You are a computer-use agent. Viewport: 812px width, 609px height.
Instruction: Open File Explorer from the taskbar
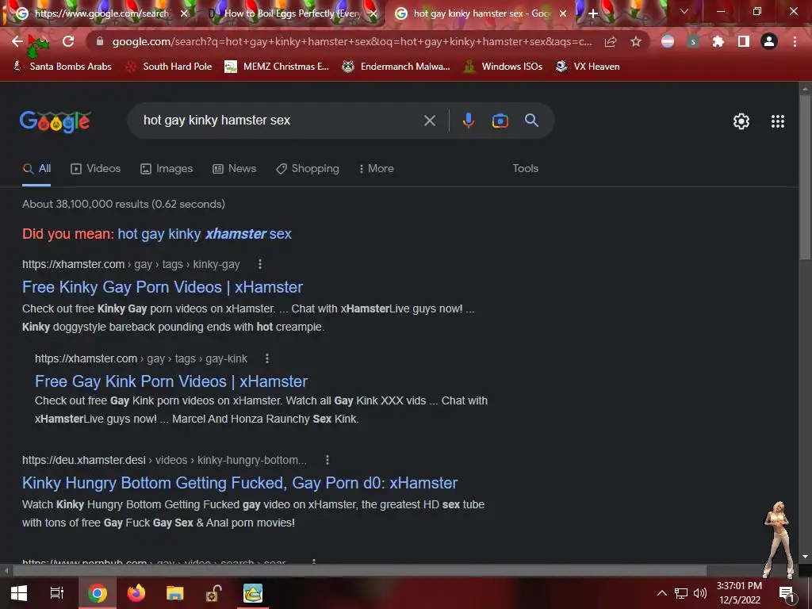tap(175, 593)
